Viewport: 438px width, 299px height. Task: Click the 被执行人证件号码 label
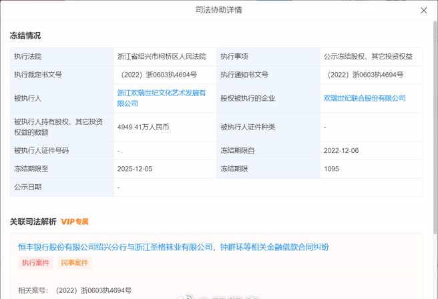[41, 150]
